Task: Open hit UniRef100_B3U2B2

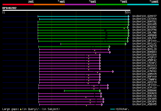Action: [144, 27]
